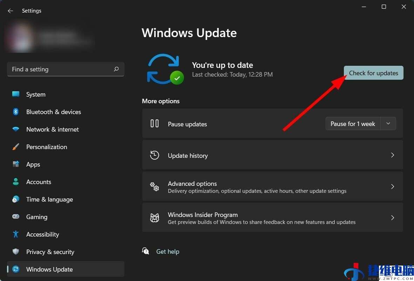Click Check for updates button

click(x=373, y=73)
